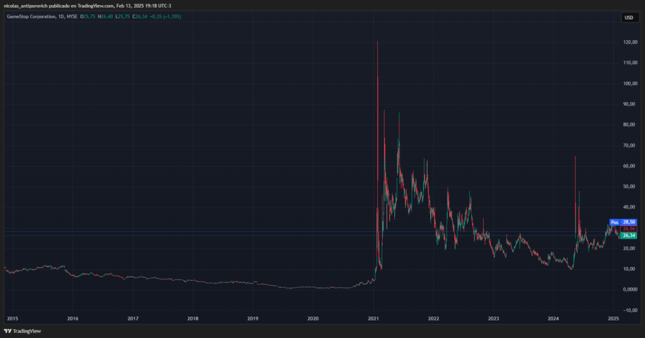Click the 2019 label on time axis

(253, 318)
